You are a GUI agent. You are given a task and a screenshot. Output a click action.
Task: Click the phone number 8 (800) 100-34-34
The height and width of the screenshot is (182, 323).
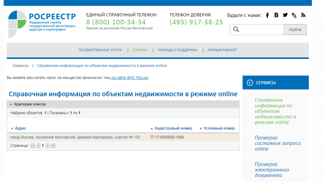[116, 22]
